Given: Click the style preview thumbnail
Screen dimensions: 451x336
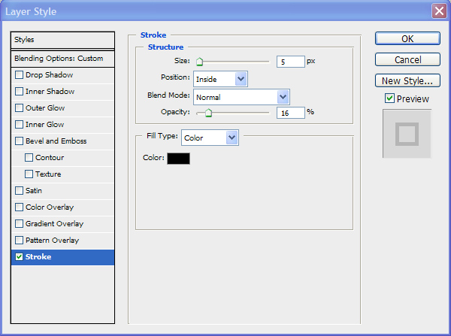Looking at the screenshot, I should 407,134.
